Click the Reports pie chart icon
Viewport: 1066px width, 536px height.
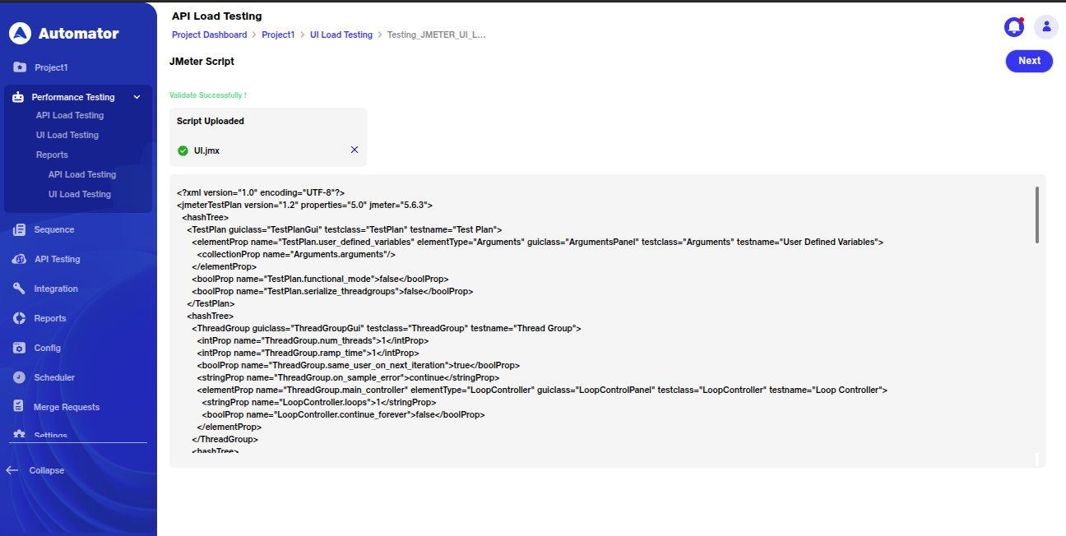[20, 319]
